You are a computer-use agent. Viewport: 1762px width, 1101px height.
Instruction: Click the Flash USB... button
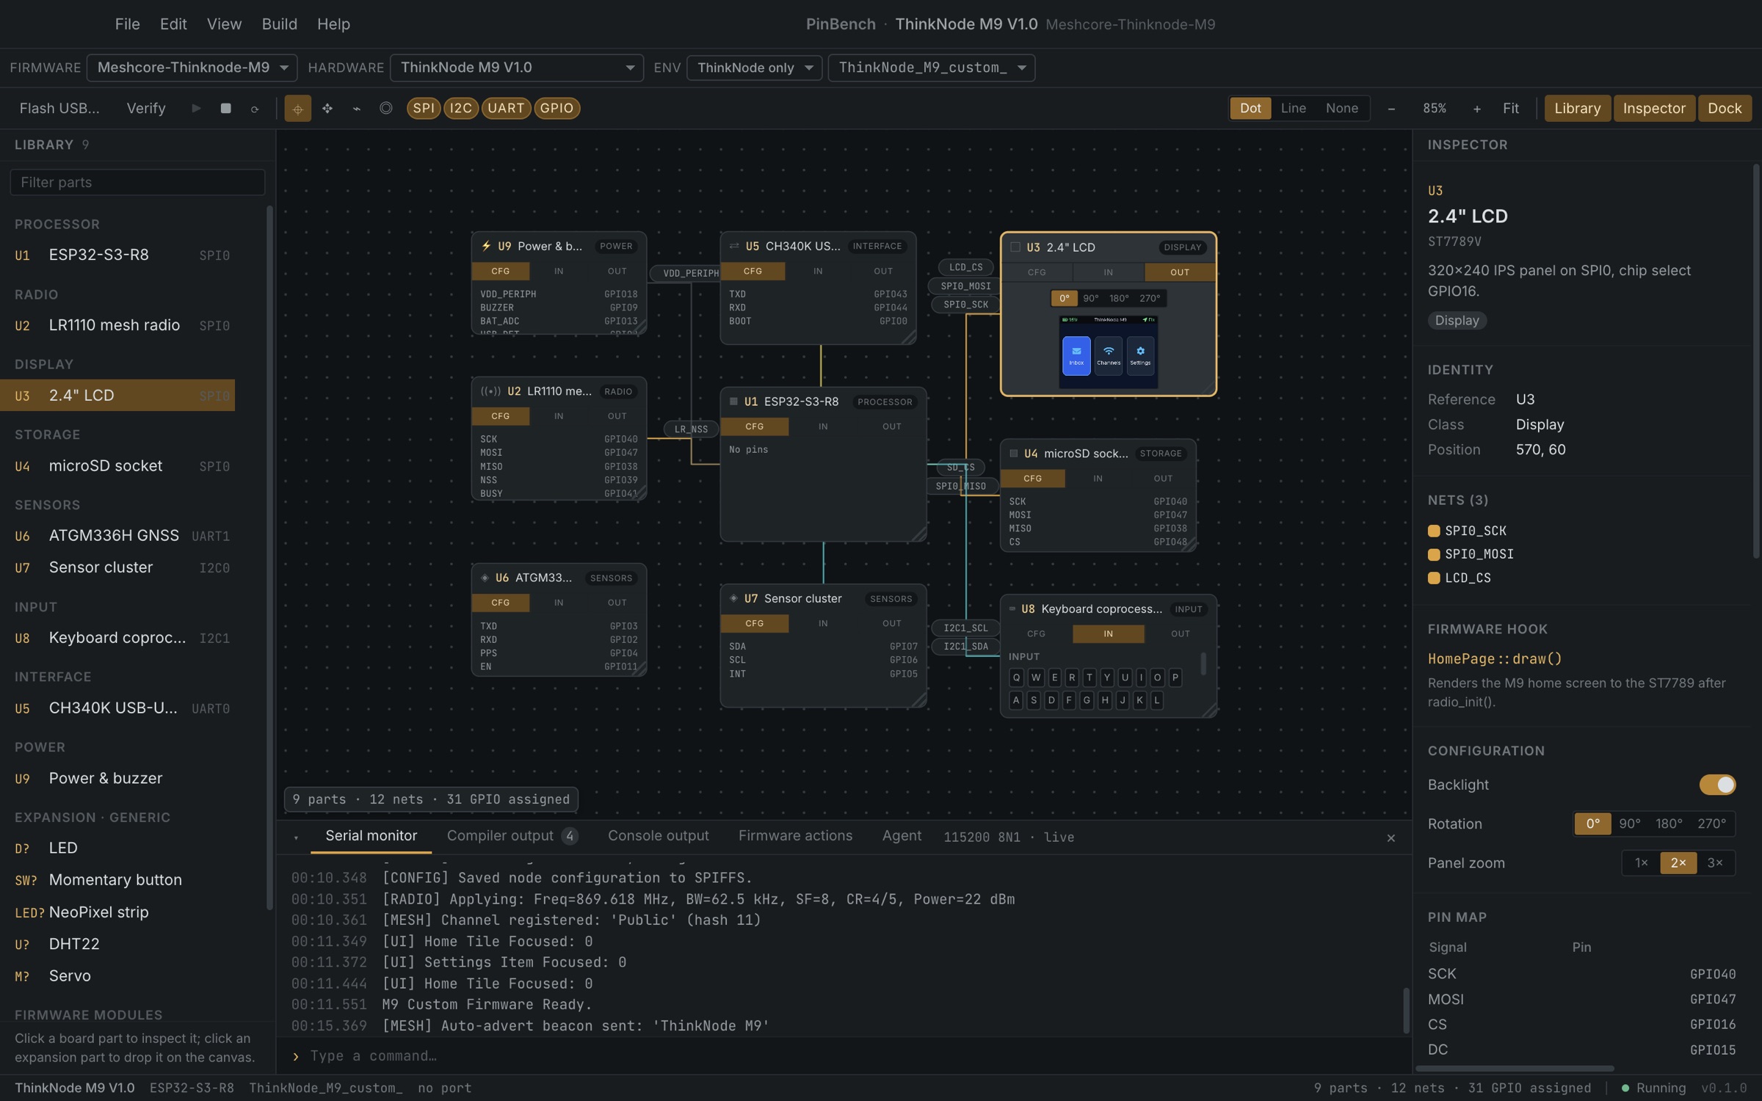pos(59,108)
